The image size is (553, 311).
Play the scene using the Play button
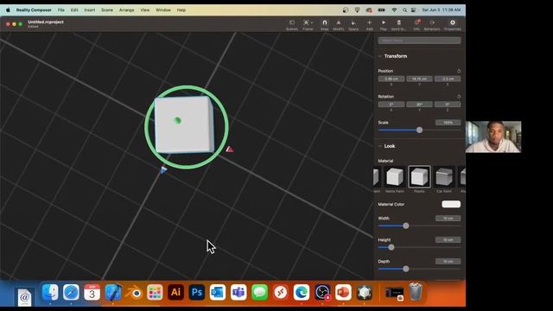(x=384, y=25)
